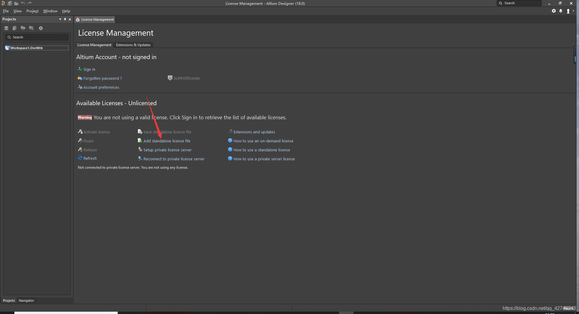Open the Window menu
The image size is (579, 314).
point(50,11)
